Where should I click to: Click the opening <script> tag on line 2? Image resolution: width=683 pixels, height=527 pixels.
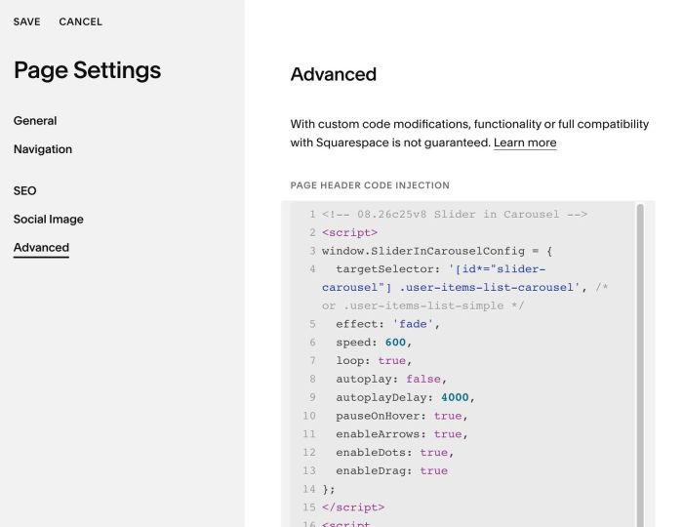pyautogui.click(x=349, y=232)
